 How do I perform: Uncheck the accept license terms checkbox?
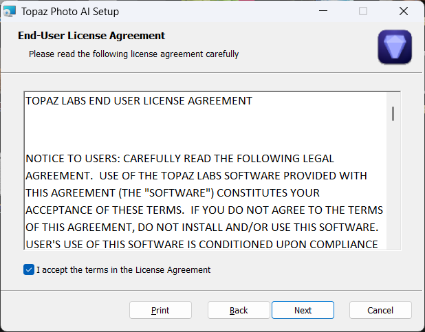(28, 270)
